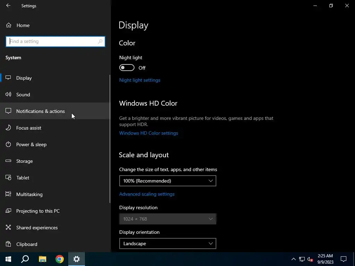Click the Storage drive icon
The image size is (355, 266).
coord(8,161)
